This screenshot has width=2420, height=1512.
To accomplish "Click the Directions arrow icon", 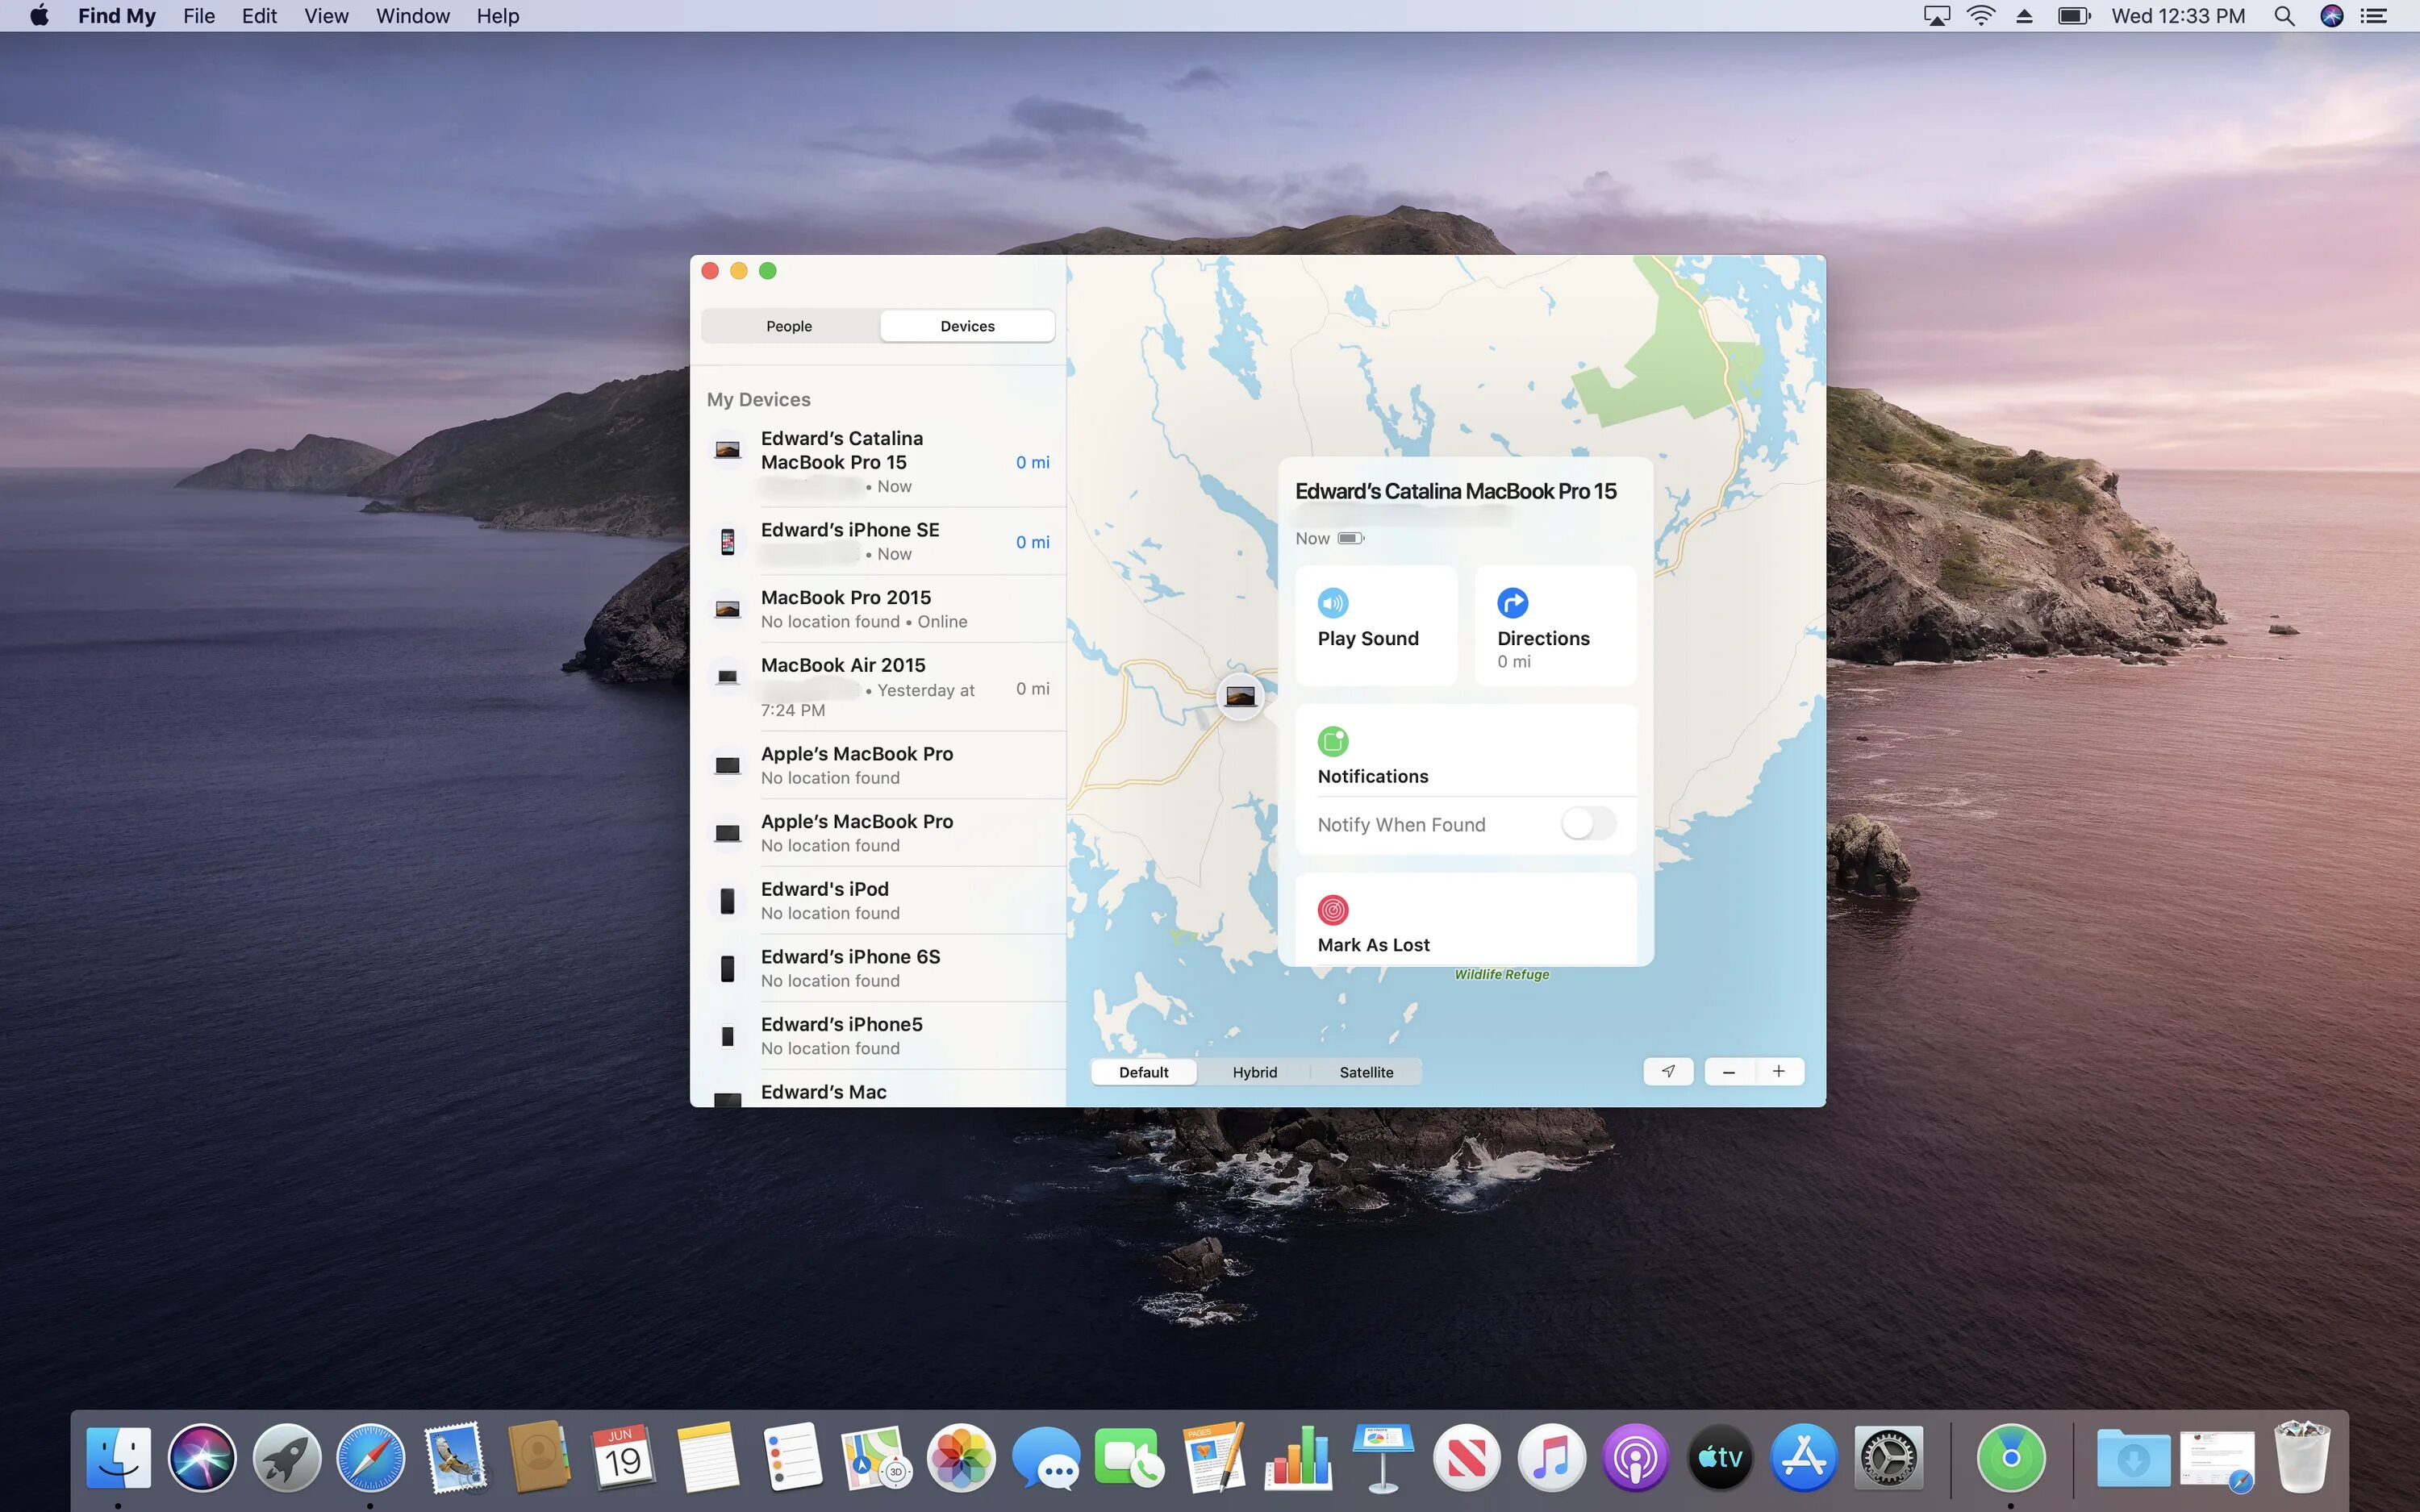I will pos(1512,603).
